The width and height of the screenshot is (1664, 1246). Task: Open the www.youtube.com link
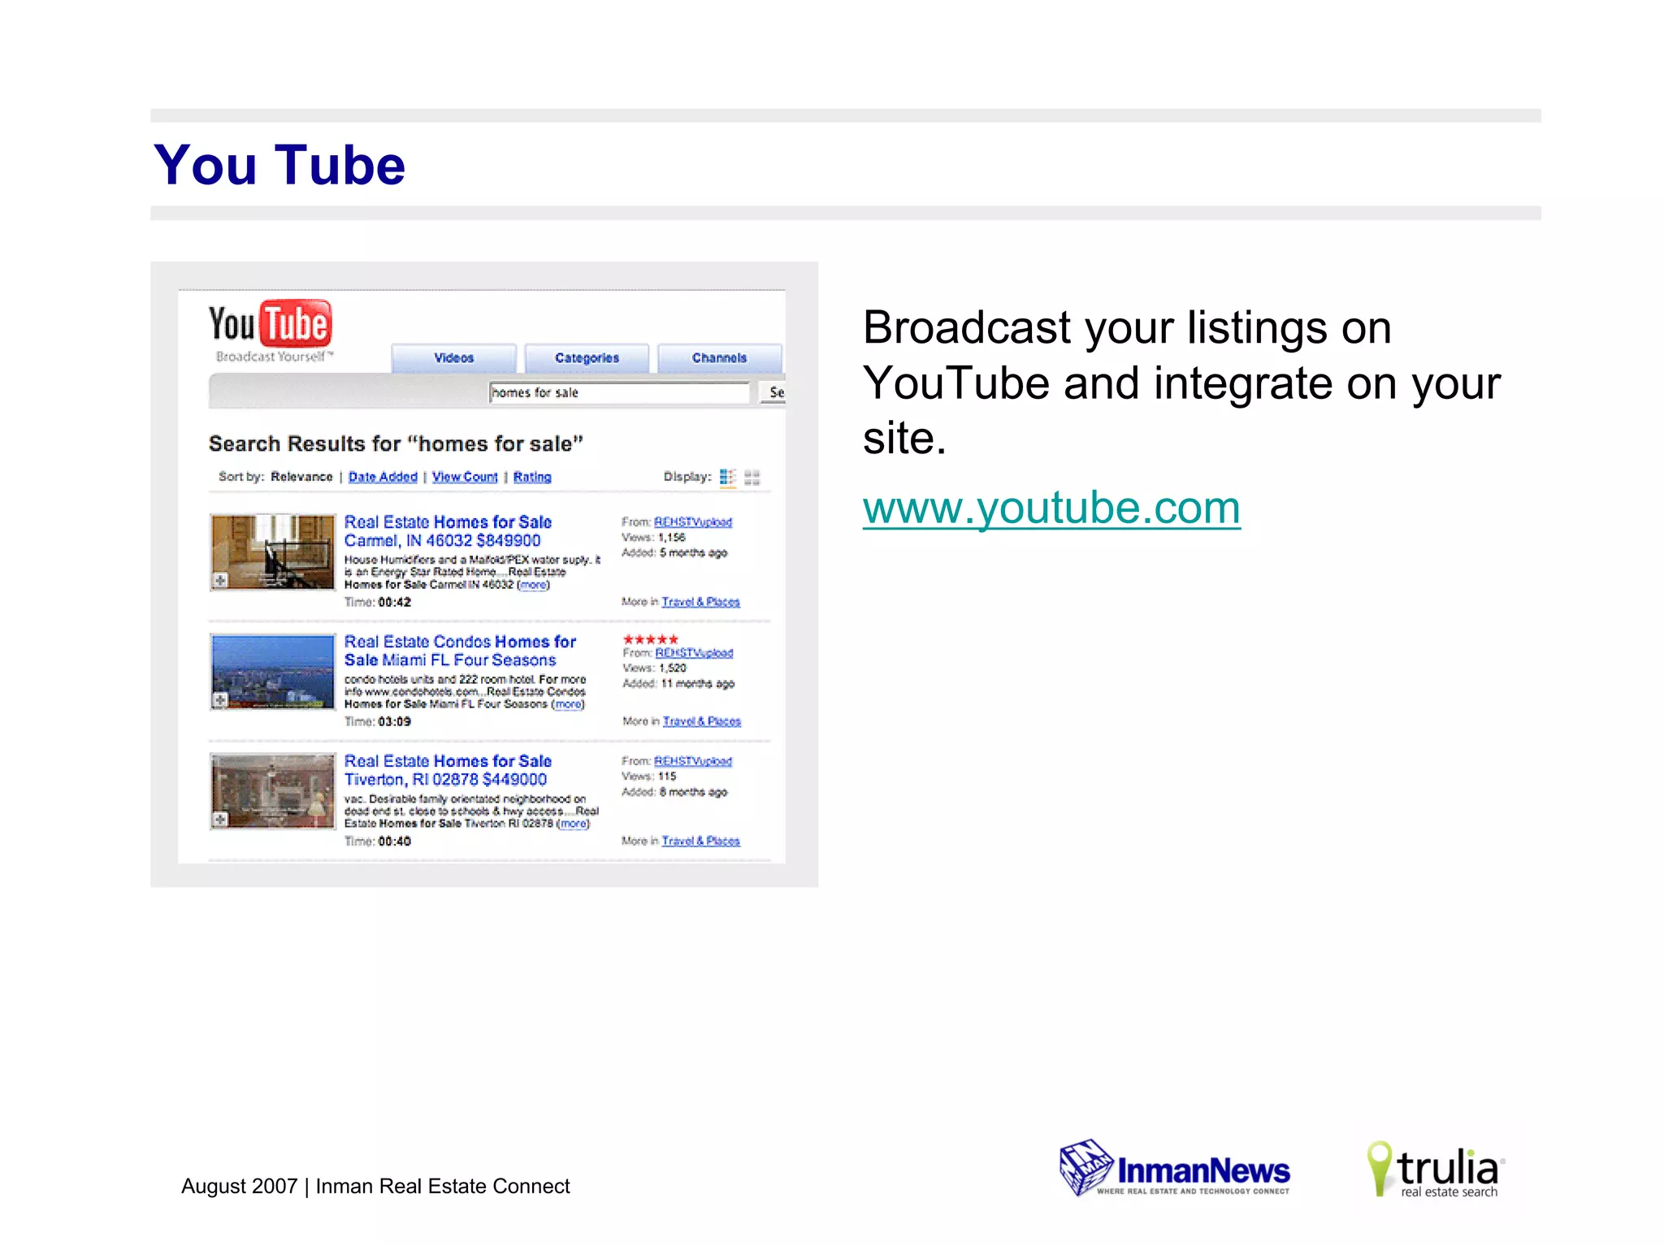pyautogui.click(x=1051, y=508)
